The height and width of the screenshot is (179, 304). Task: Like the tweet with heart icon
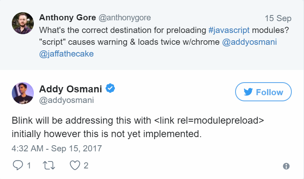click(75, 165)
